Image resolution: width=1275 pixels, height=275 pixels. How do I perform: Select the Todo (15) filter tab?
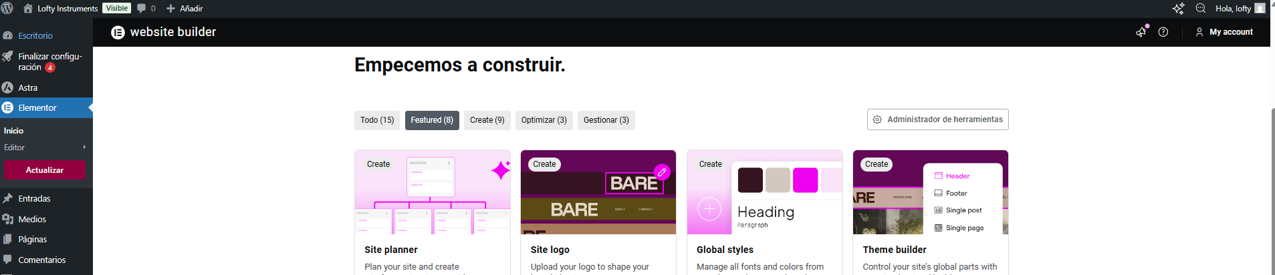[377, 120]
